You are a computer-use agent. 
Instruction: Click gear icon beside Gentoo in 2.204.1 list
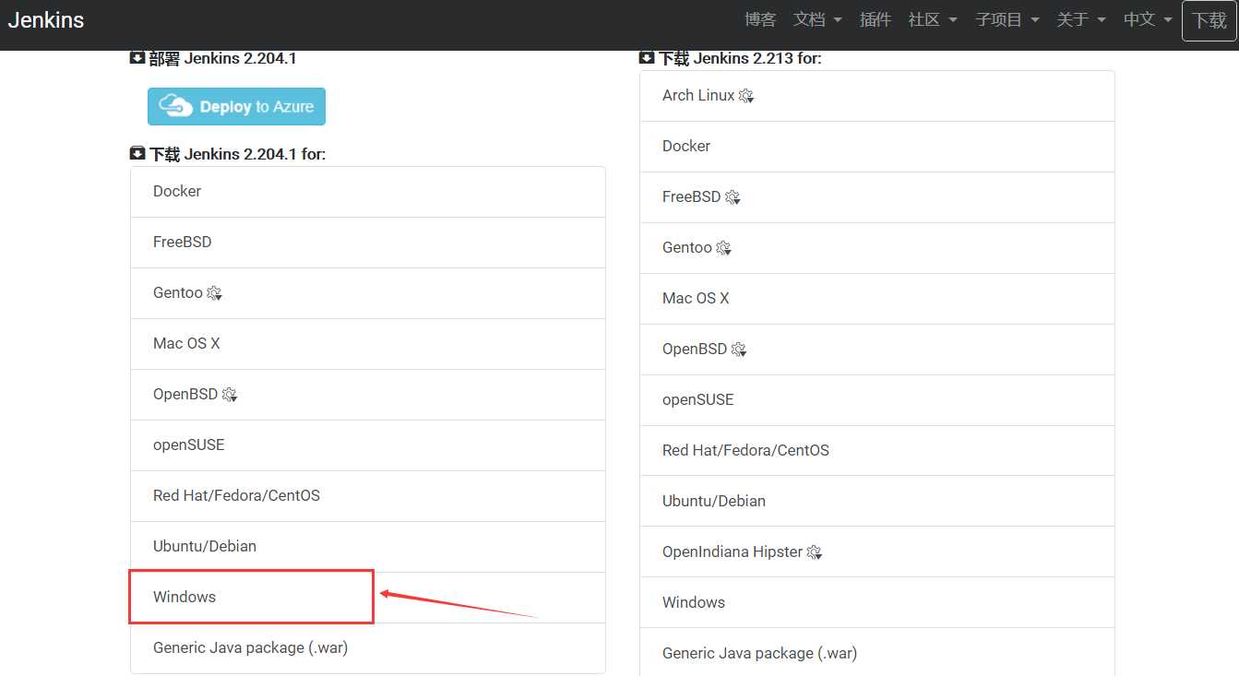pyautogui.click(x=214, y=293)
